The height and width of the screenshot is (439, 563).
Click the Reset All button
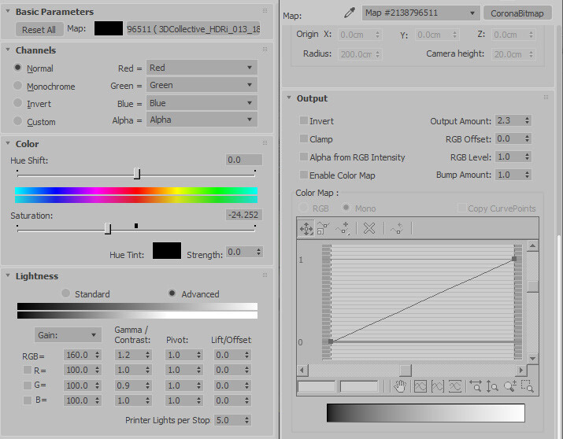39,29
